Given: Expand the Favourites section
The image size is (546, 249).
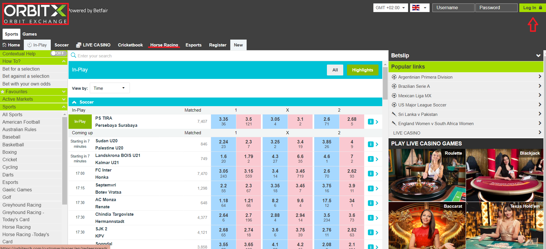Looking at the screenshot, I should [64, 92].
